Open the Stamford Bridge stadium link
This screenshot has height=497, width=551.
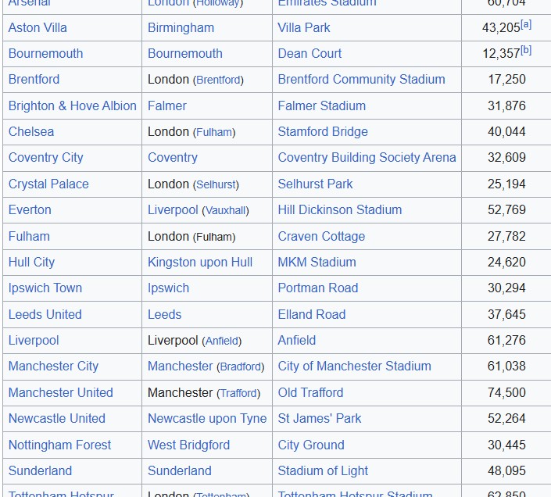coord(323,132)
